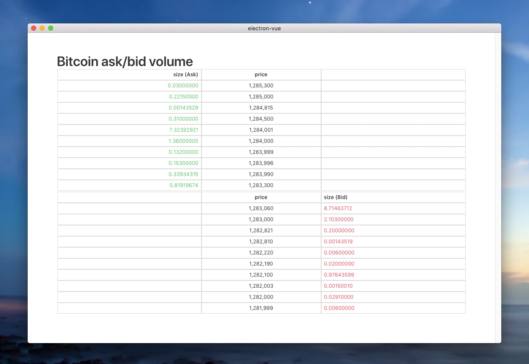Select ask size 0.03000000
The image size is (529, 364).
coord(183,86)
